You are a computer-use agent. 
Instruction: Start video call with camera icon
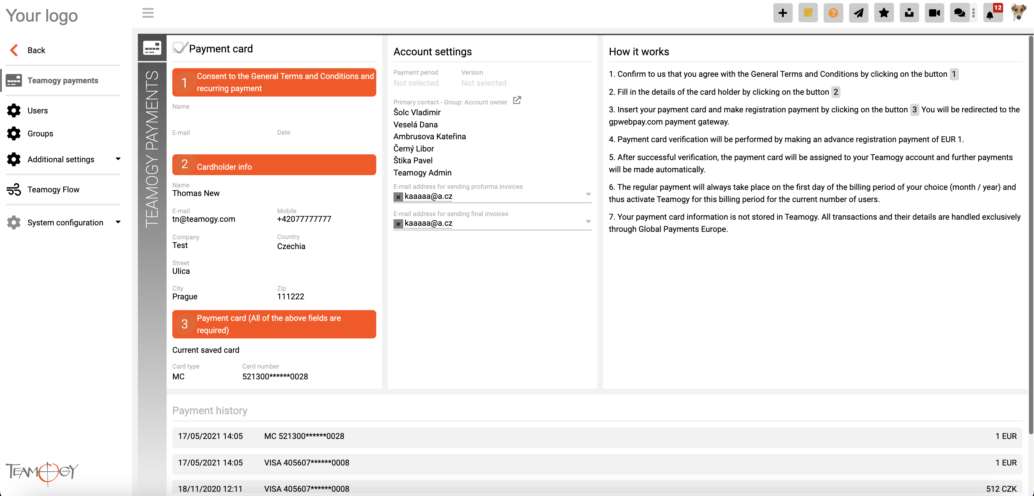tap(935, 13)
